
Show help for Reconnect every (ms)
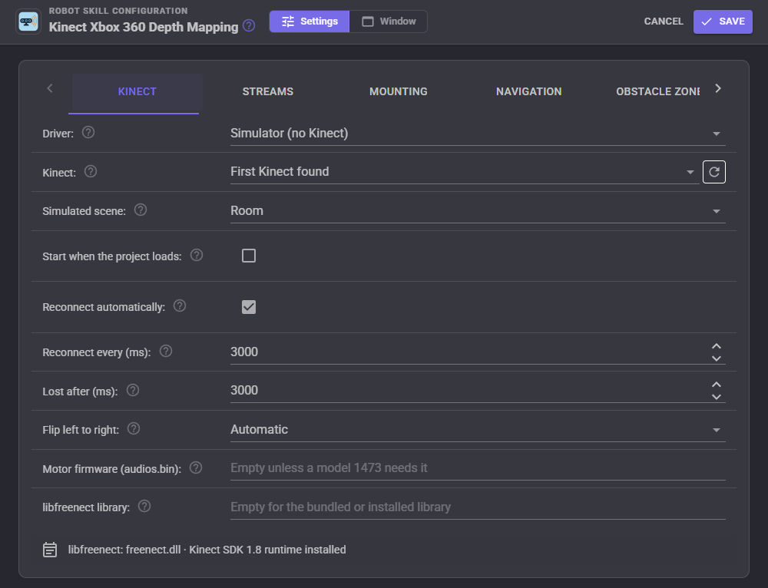click(166, 351)
